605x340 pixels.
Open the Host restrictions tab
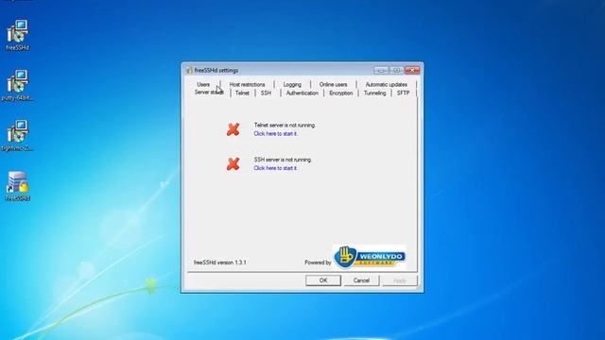pyautogui.click(x=247, y=84)
